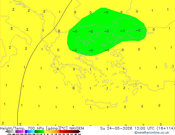Click the '(18+114)' forecast hour label
The image size is (175, 135).
[x=166, y=128]
